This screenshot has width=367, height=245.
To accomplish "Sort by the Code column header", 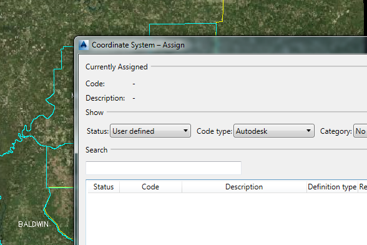I will click(x=150, y=187).
